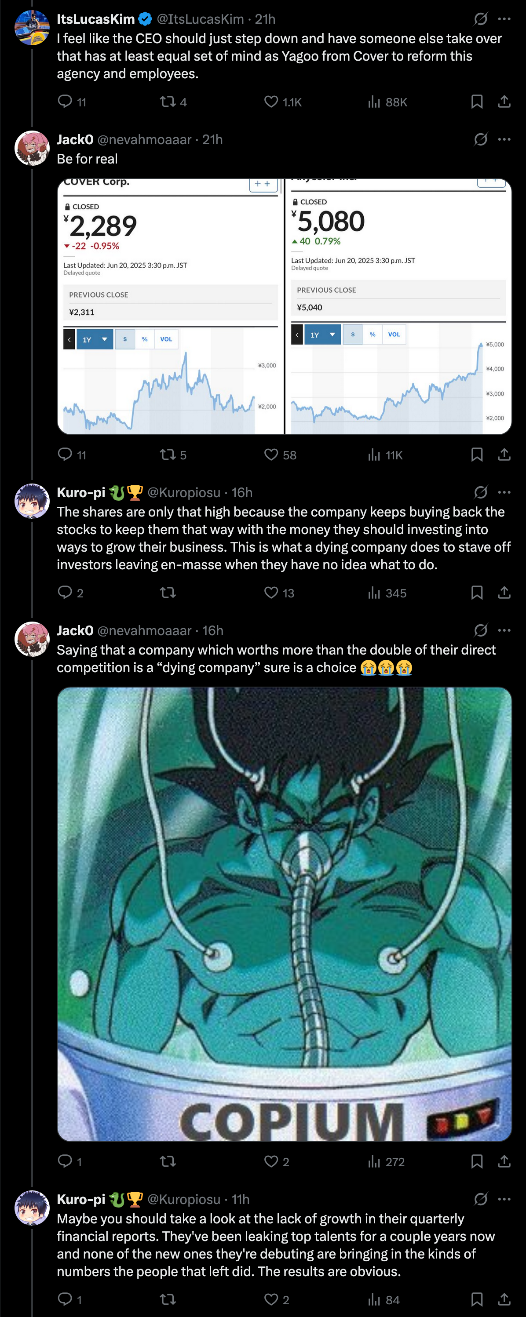Open the COPIUM meme image
The height and width of the screenshot is (1317, 526).
284,913
